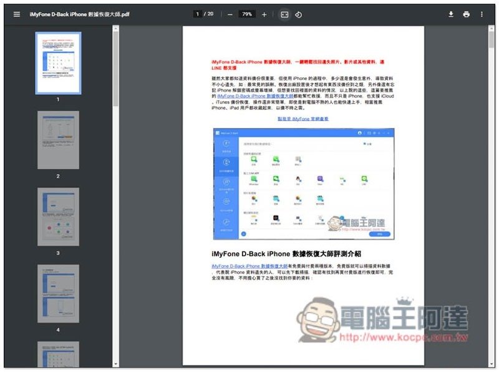Click the zoom in plus icon
Viewport: 499px width, 372px height.
(x=264, y=14)
